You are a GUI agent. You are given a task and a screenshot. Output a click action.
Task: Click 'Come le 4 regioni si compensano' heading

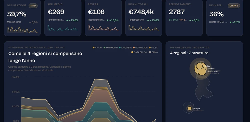tap(45, 54)
